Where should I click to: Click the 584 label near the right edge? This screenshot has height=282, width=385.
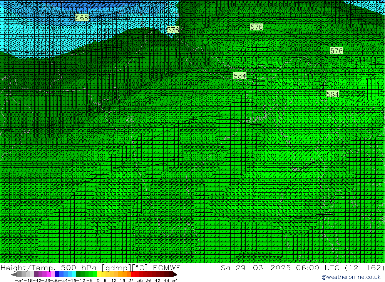pyautogui.click(x=333, y=94)
